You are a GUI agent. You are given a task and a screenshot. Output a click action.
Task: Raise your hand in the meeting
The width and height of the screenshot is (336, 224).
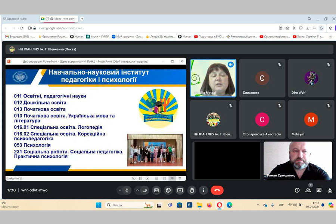(192, 190)
